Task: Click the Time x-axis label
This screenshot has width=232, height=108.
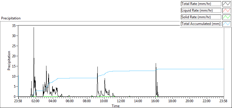Action: [x=115, y=106]
